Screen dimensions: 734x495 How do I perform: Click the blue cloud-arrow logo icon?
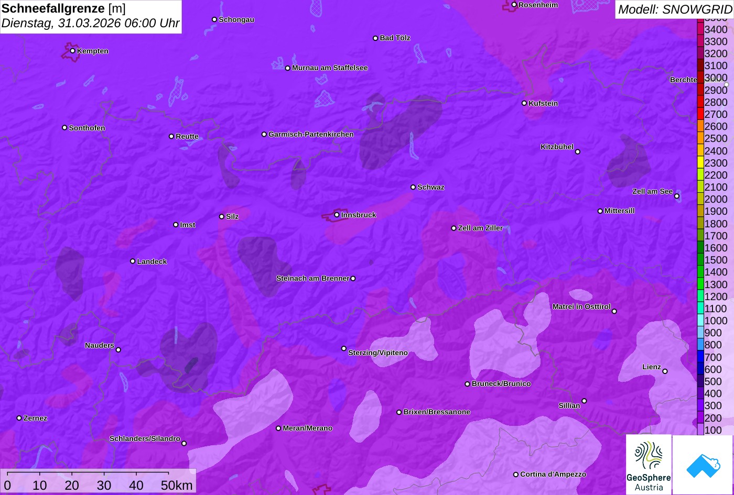703,465
